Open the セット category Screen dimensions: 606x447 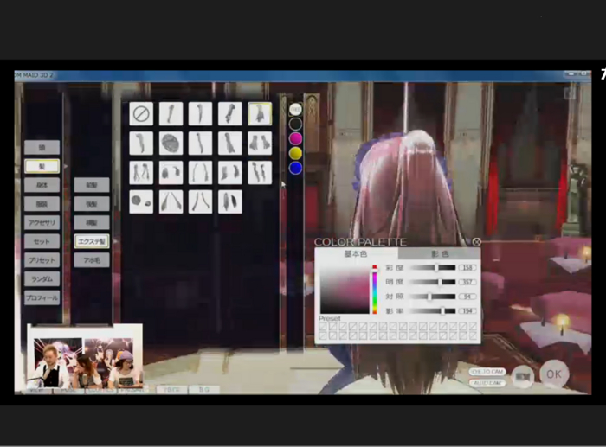[x=42, y=241]
